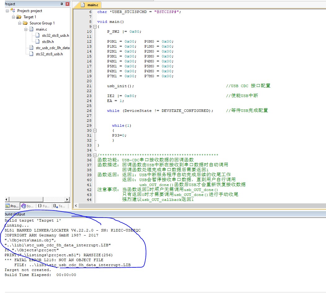Click the Target 1 folder icon

[x=19, y=17]
